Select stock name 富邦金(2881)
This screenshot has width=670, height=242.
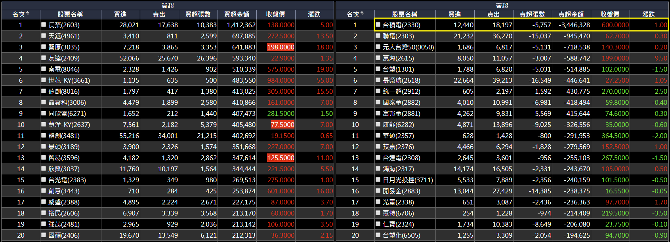[401, 113]
